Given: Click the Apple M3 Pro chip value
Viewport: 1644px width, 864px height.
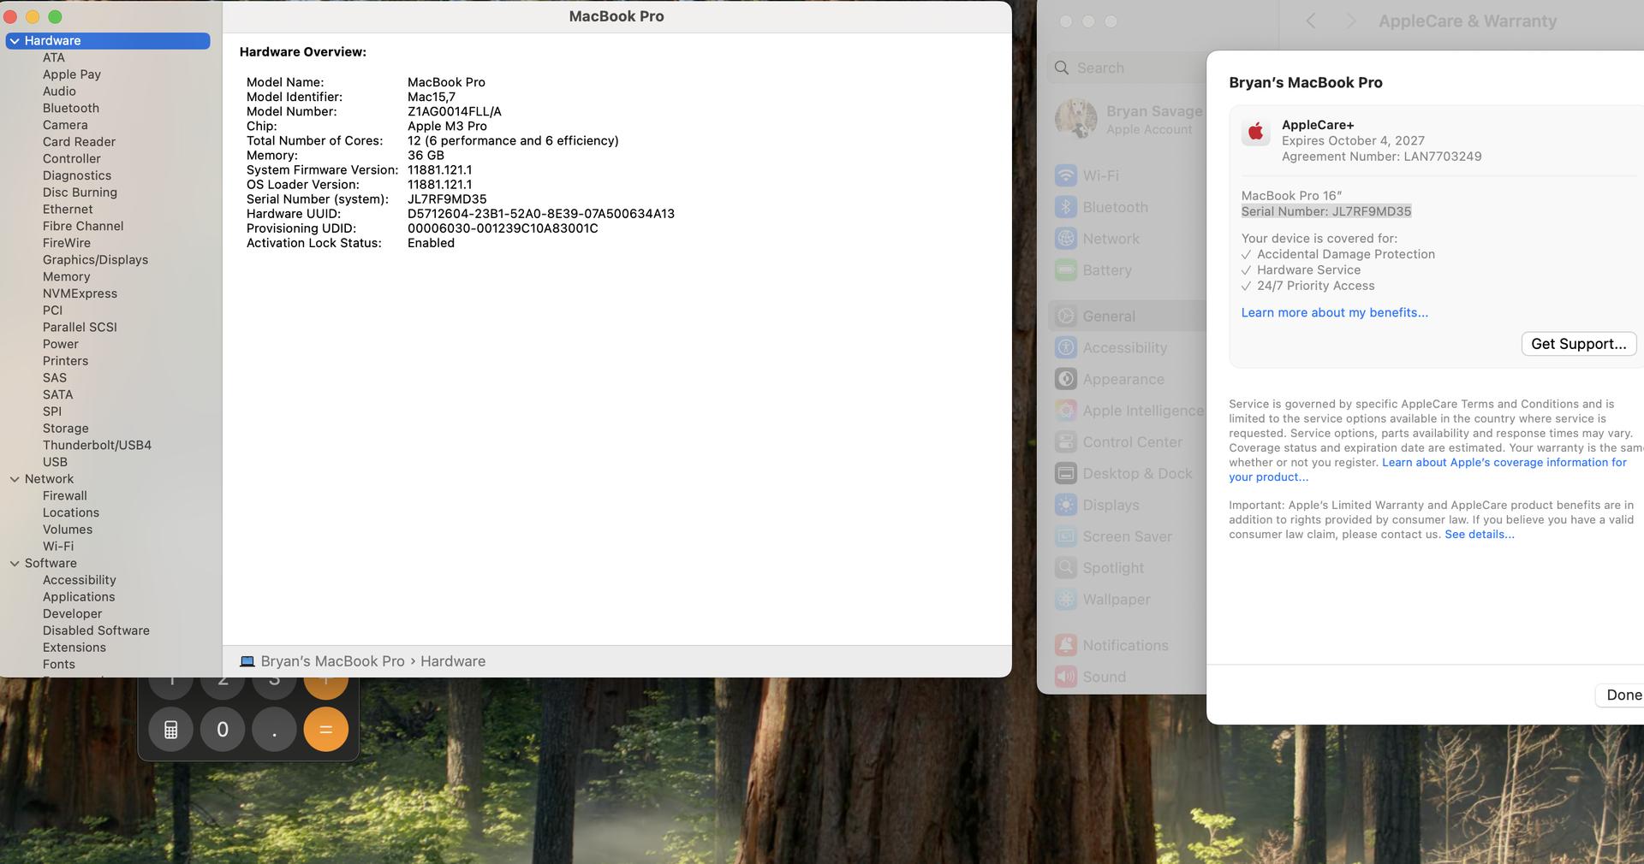Looking at the screenshot, I should click(447, 127).
